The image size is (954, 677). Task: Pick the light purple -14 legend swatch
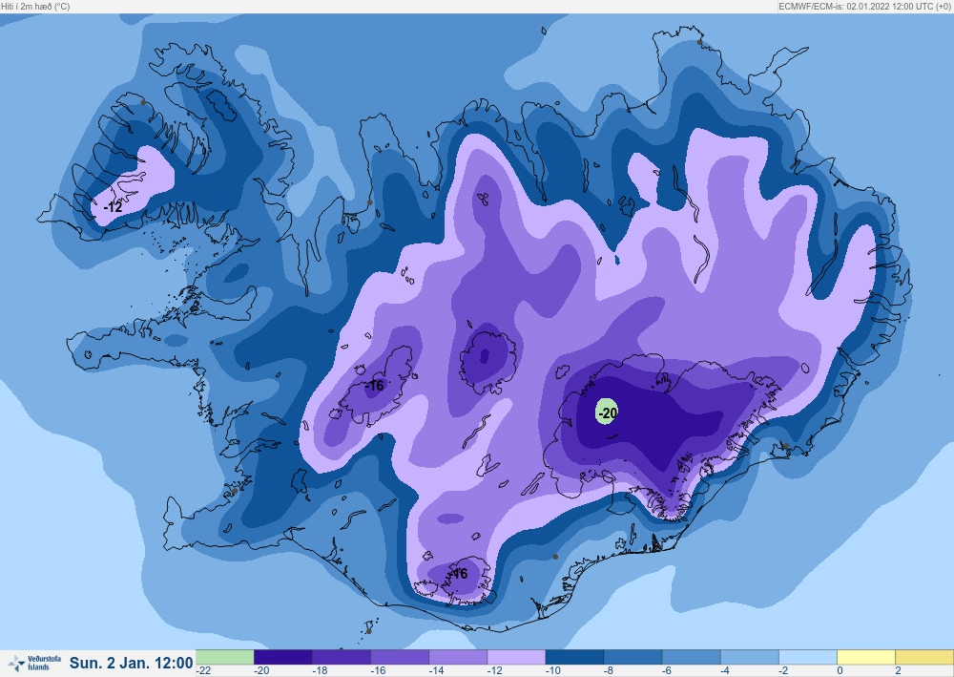458,657
